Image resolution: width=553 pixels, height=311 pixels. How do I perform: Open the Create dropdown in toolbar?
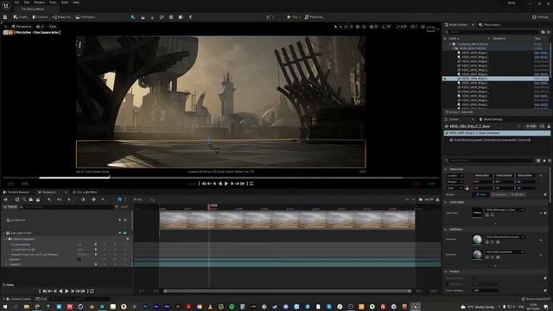(x=21, y=17)
